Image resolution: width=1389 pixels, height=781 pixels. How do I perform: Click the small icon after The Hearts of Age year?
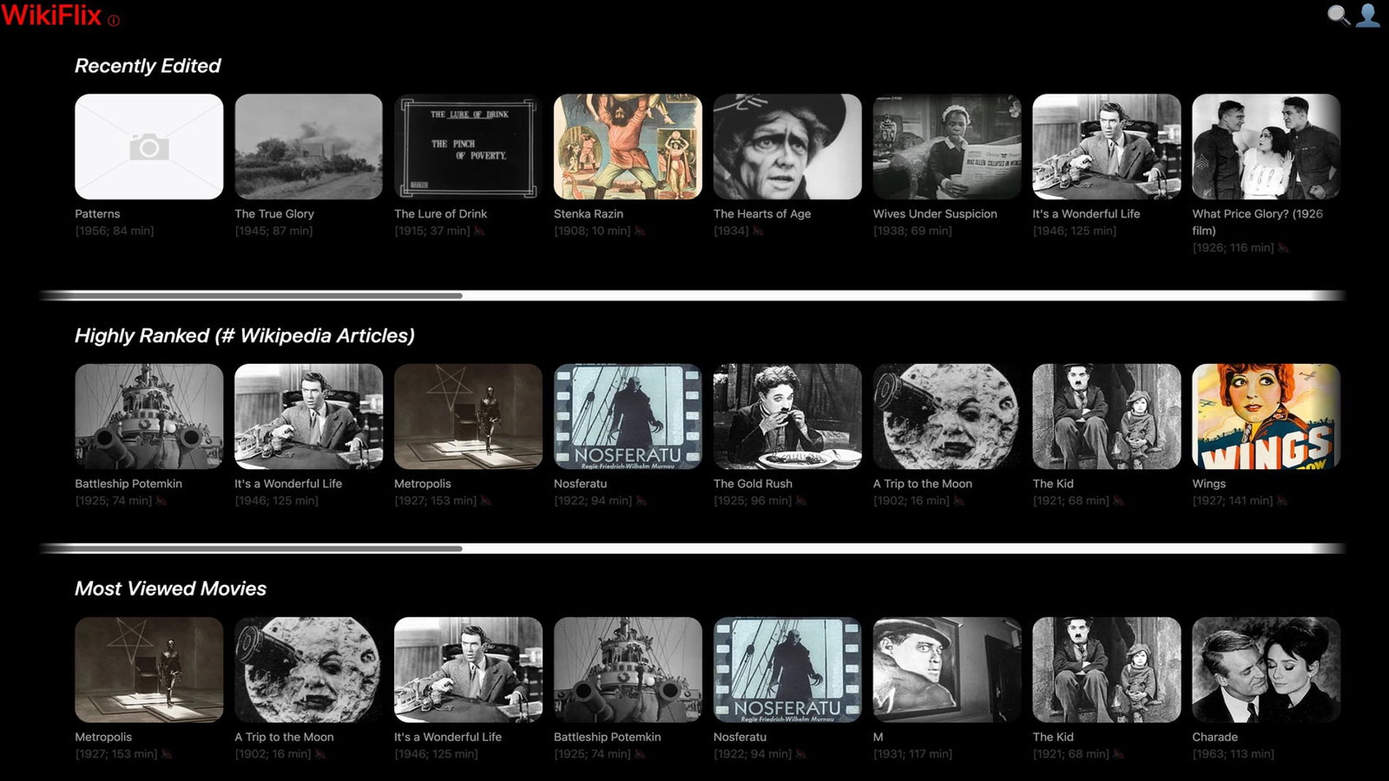click(758, 231)
